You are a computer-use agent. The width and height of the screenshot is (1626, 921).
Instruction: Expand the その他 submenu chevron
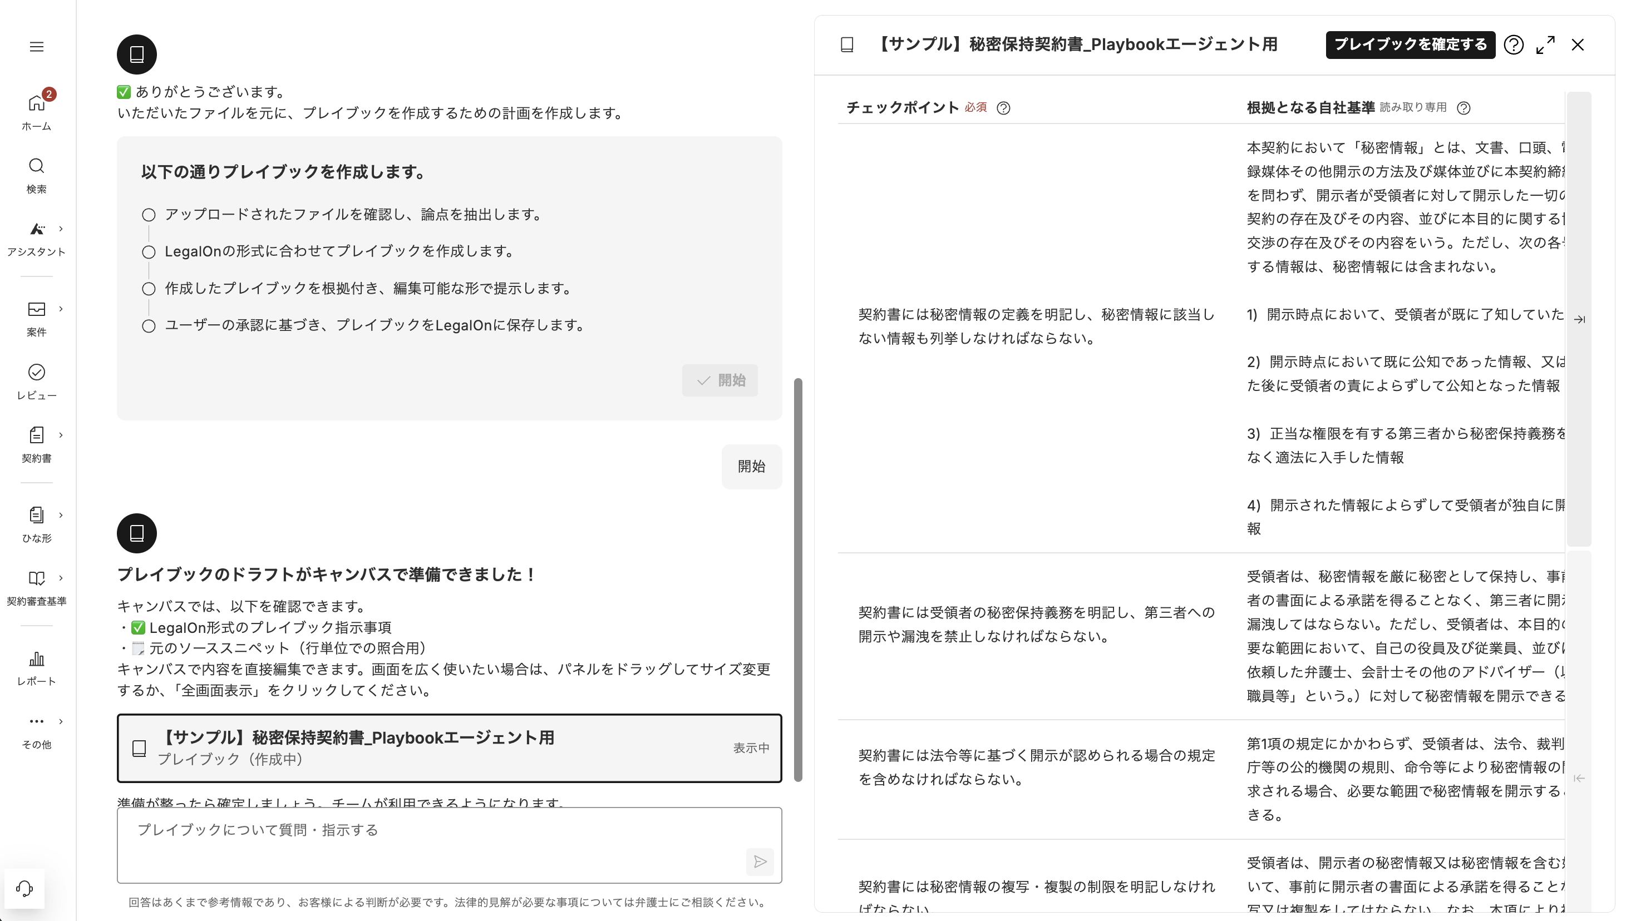pos(61,721)
